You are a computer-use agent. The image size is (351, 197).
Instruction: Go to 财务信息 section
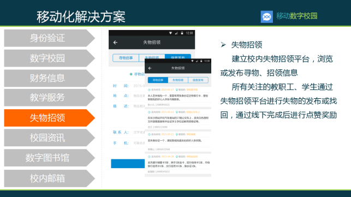click(50, 78)
